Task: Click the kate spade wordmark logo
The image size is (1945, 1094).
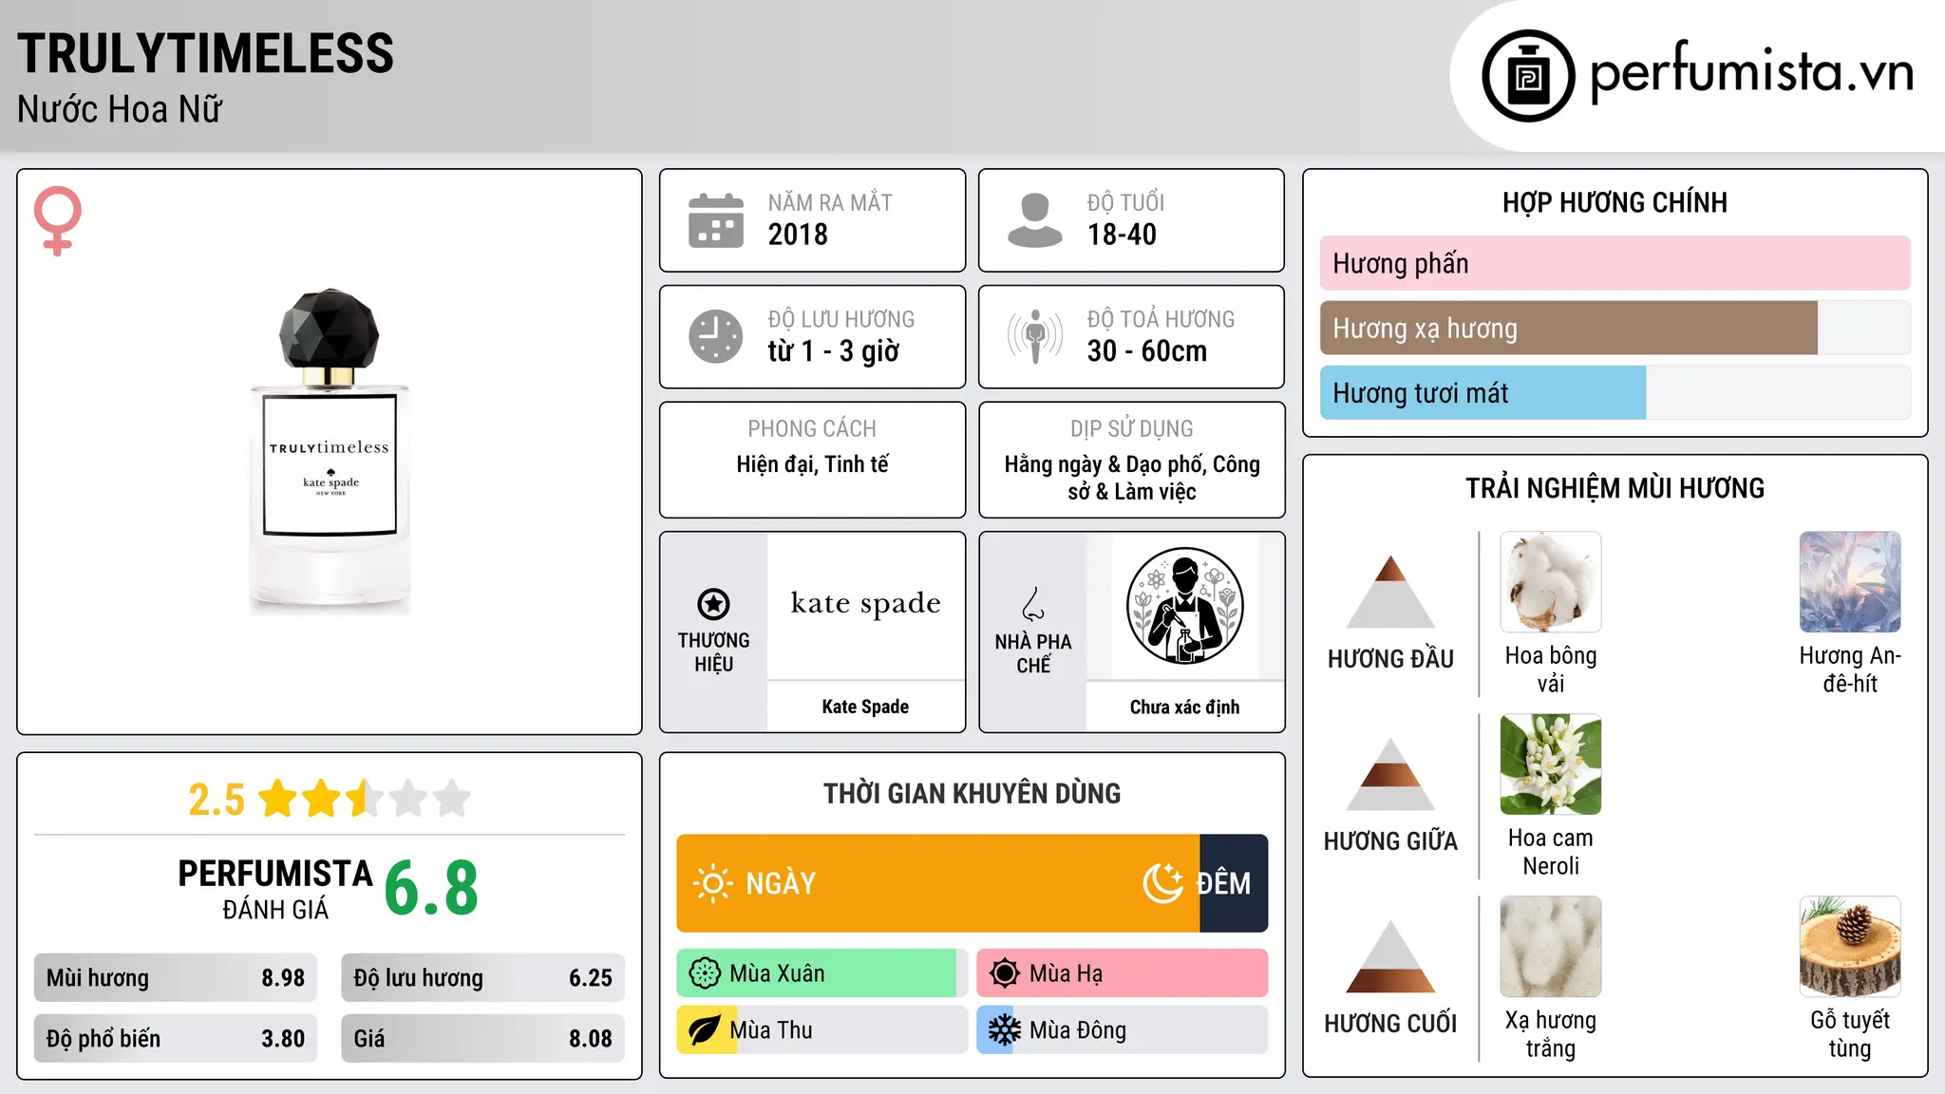Action: tap(866, 603)
